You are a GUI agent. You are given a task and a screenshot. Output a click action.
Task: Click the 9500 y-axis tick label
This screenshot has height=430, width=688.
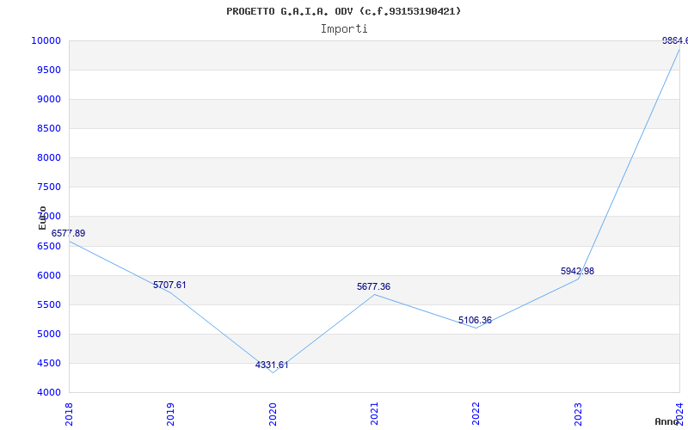[49, 71]
